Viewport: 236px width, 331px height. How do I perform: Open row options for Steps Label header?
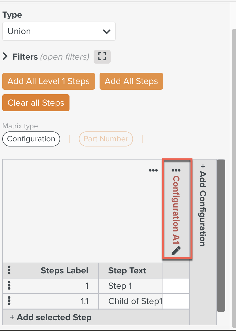[9, 270]
